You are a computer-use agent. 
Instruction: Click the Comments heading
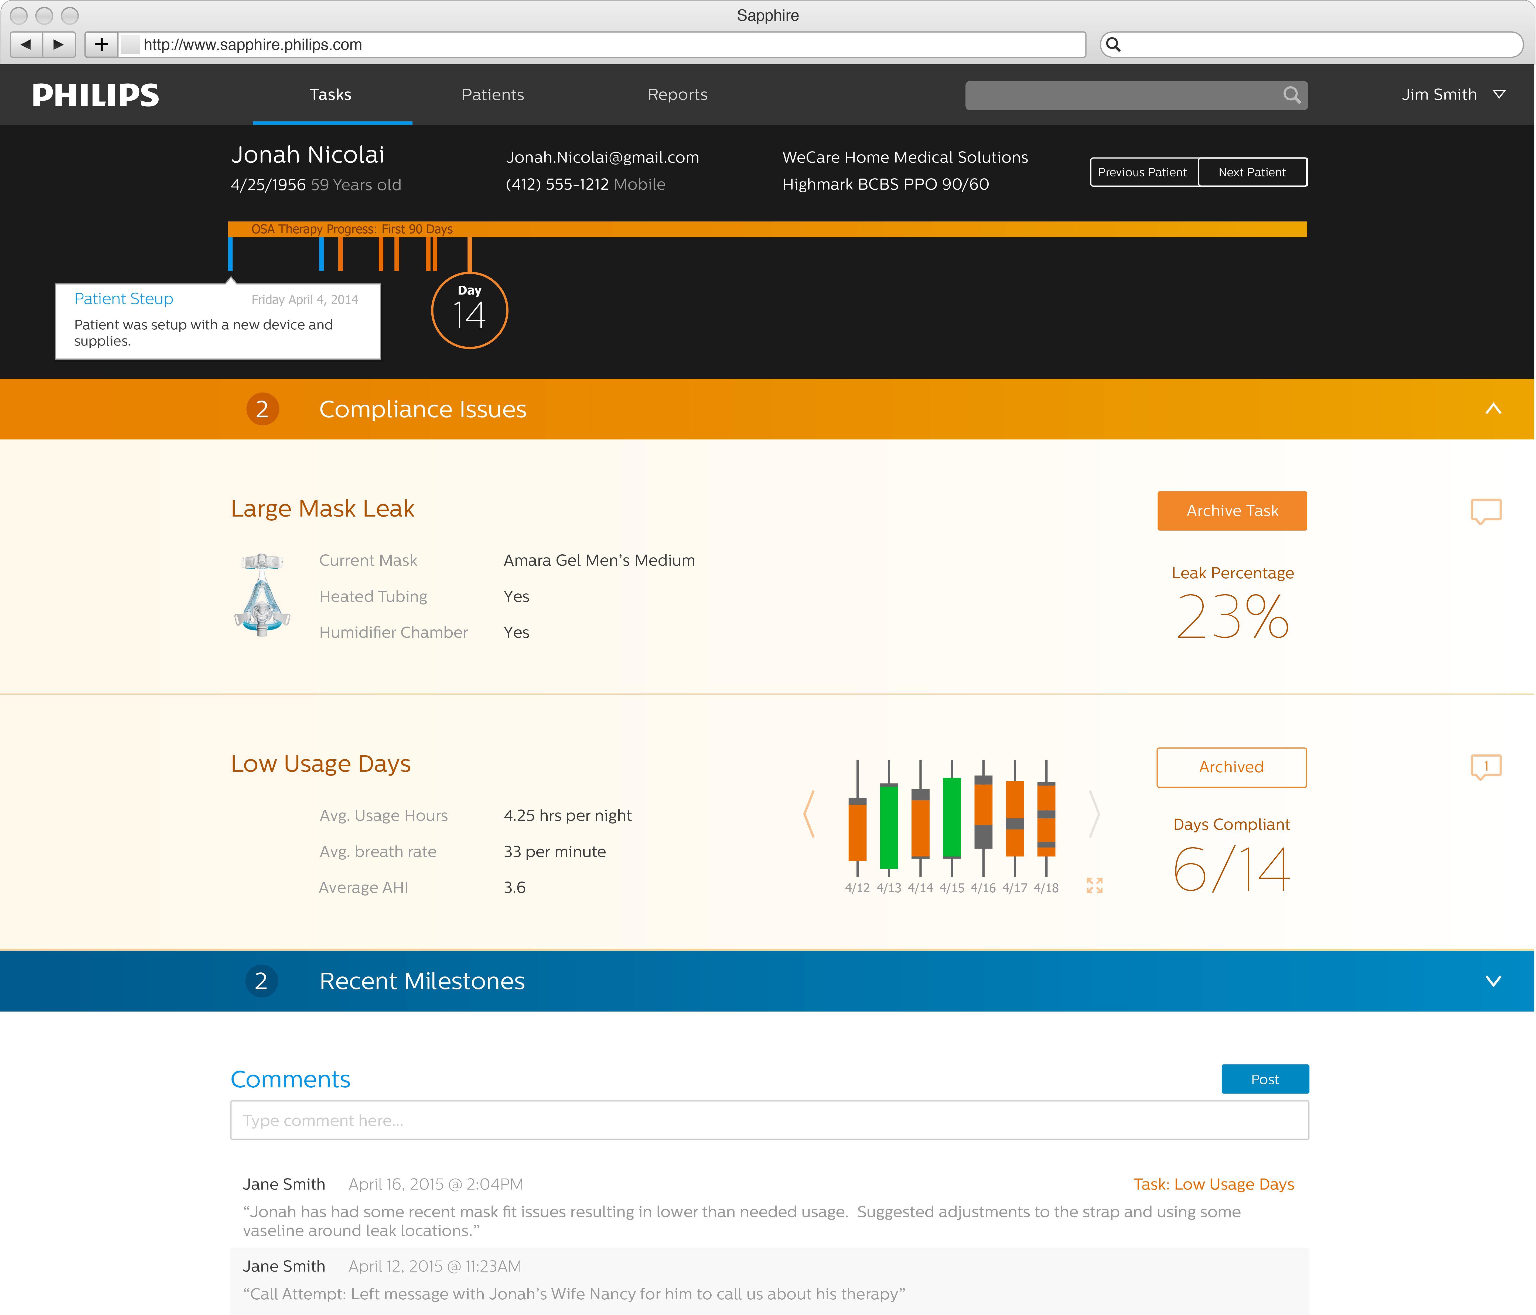coord(291,1079)
